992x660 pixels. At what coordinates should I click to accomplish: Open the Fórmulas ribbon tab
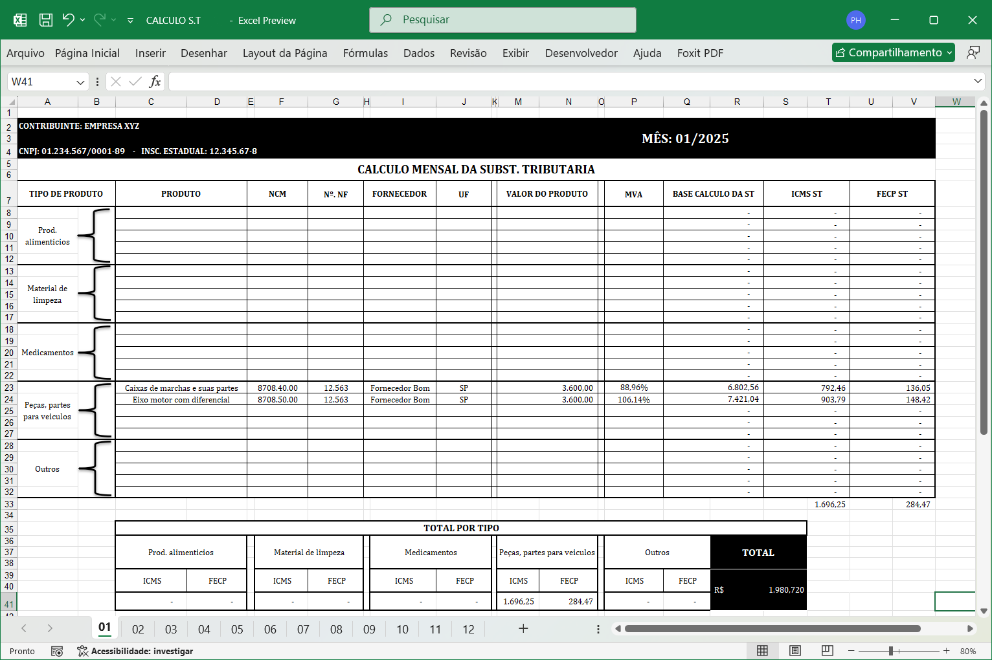(365, 53)
